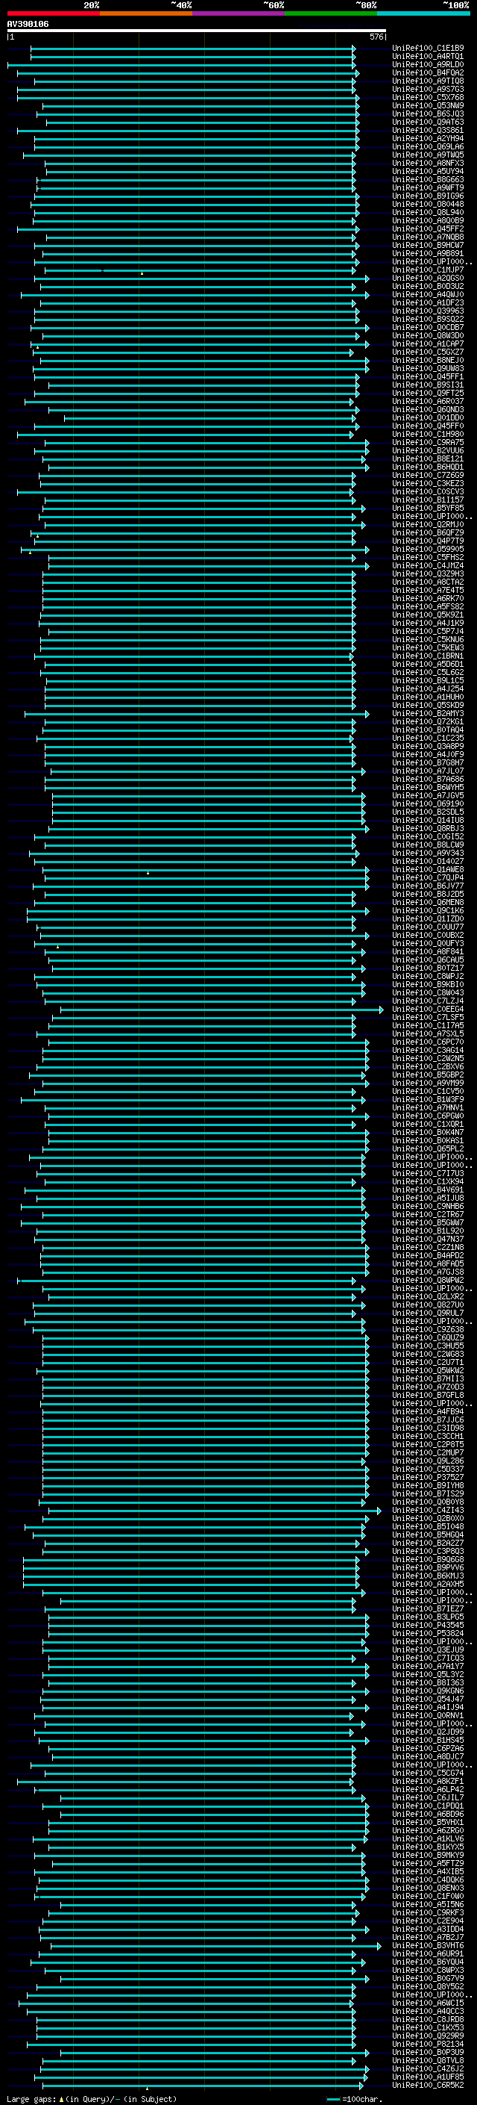Click label UniRef100_C6JIL7
The height and width of the screenshot is (2105, 477).
coord(428,1798)
